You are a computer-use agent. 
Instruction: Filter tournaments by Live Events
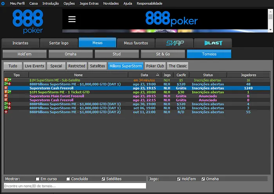(x=34, y=66)
